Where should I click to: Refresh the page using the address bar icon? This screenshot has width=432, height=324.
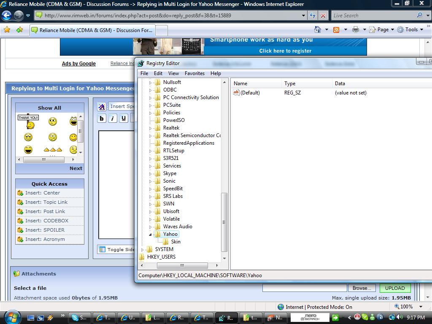[x=313, y=16]
